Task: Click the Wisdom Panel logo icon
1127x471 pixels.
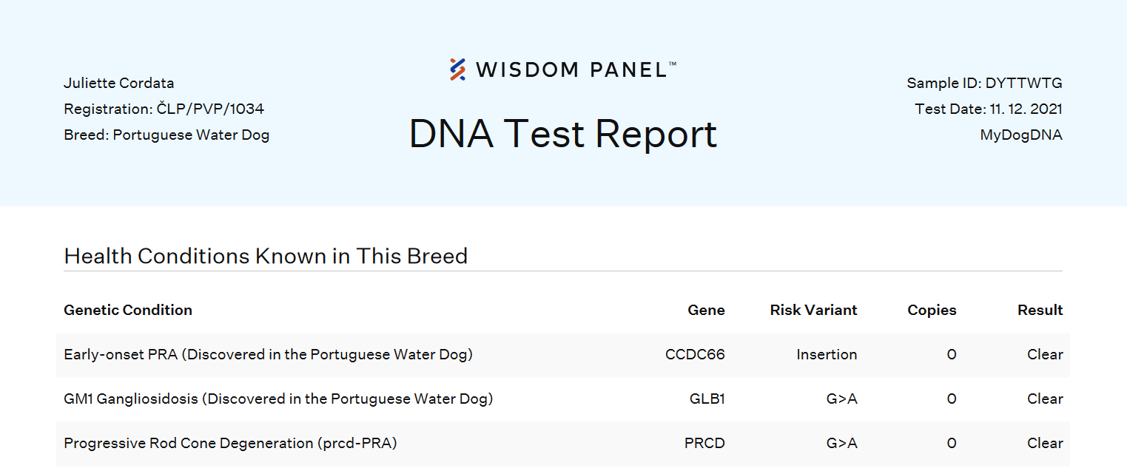Action: click(458, 70)
